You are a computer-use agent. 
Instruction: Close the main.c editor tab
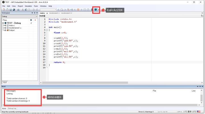click(47, 13)
